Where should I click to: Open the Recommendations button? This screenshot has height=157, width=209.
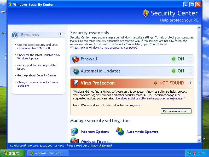176,111
